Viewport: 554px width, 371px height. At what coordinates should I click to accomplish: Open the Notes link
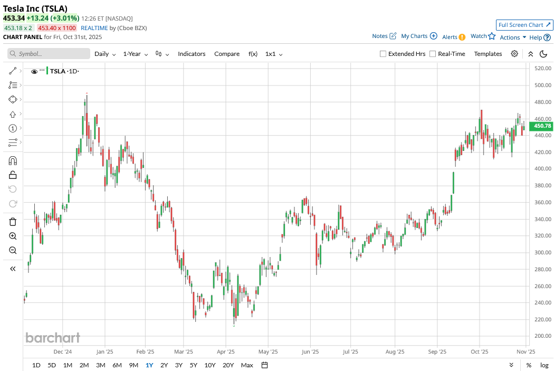tap(384, 36)
